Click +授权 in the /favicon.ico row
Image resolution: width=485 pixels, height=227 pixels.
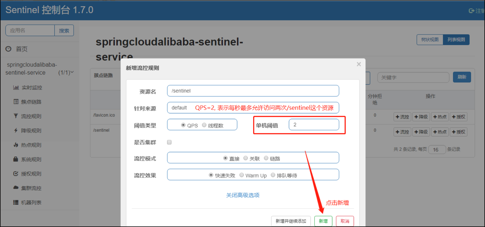point(459,117)
